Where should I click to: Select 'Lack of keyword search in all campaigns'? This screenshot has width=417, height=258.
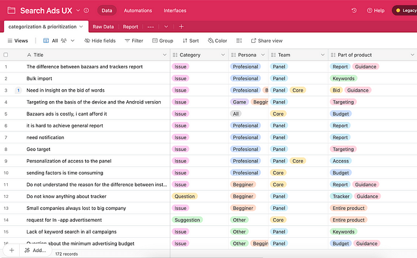click(x=71, y=232)
